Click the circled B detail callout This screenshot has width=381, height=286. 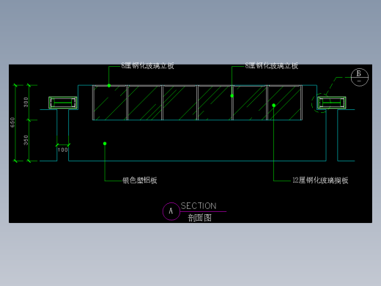(x=360, y=77)
